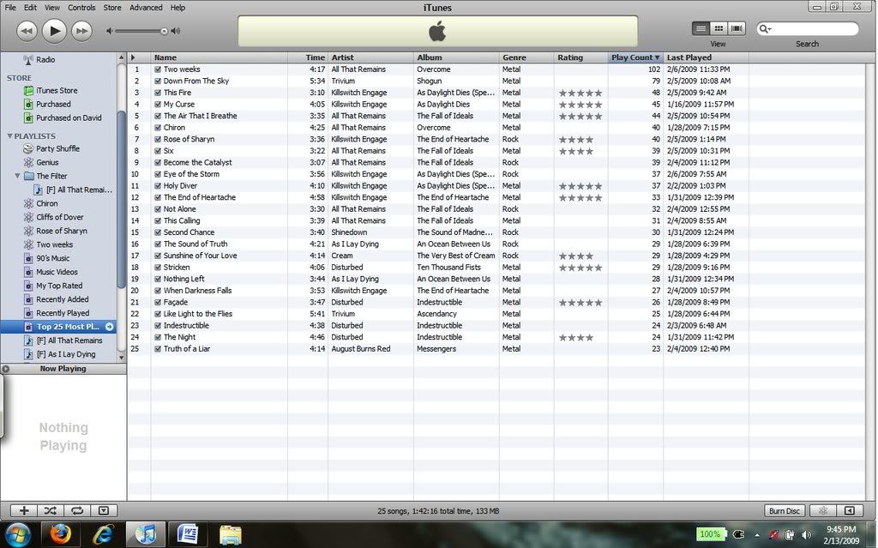Show or hide artwork viewer button

[x=104, y=510]
